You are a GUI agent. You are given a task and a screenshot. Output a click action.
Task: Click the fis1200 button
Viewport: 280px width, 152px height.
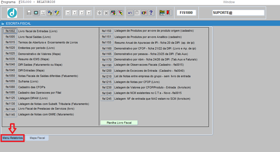point(107,71)
